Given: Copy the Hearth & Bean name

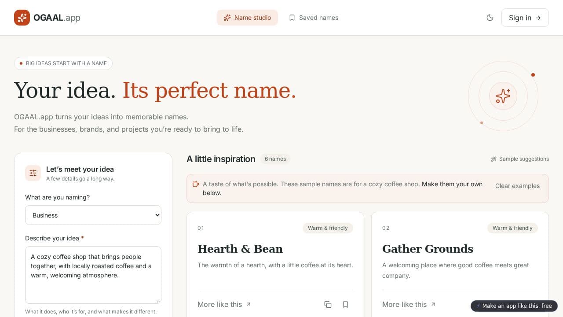Looking at the screenshot, I should click(328, 304).
